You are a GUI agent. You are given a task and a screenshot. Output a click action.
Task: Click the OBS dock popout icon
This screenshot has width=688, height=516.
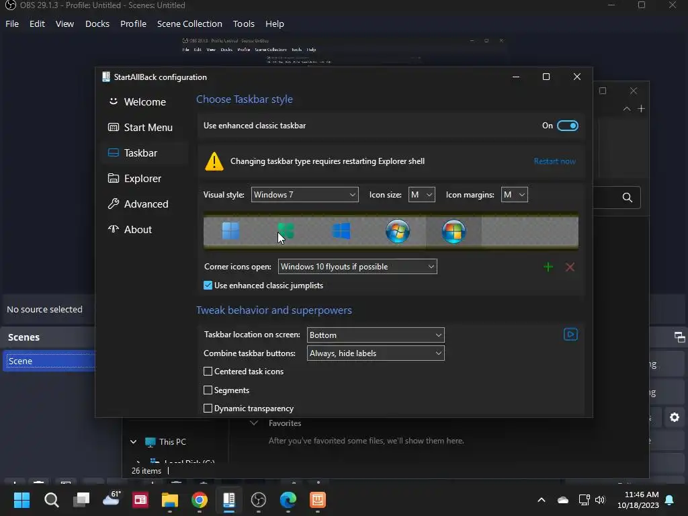point(679,337)
